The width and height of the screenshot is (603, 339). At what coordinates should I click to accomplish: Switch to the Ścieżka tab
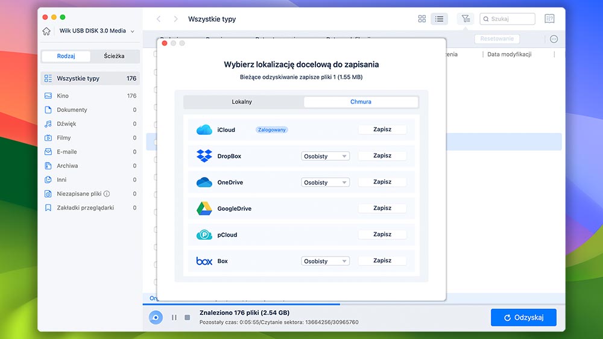(114, 56)
